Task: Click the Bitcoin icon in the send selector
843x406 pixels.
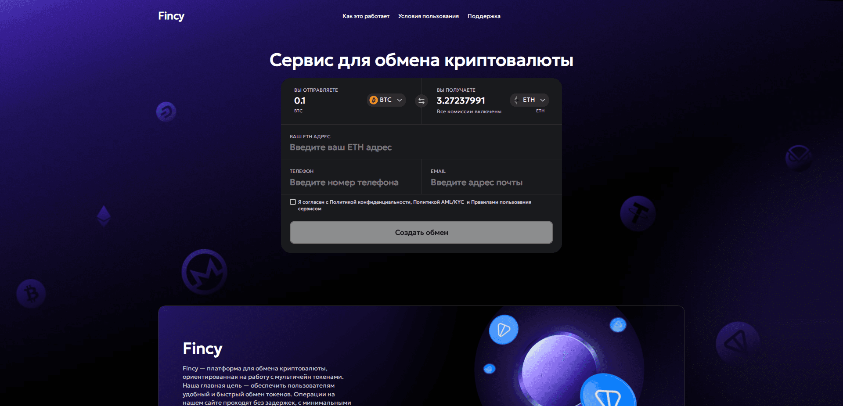Action: pos(374,100)
